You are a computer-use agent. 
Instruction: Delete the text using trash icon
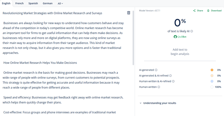[x=129, y=13]
